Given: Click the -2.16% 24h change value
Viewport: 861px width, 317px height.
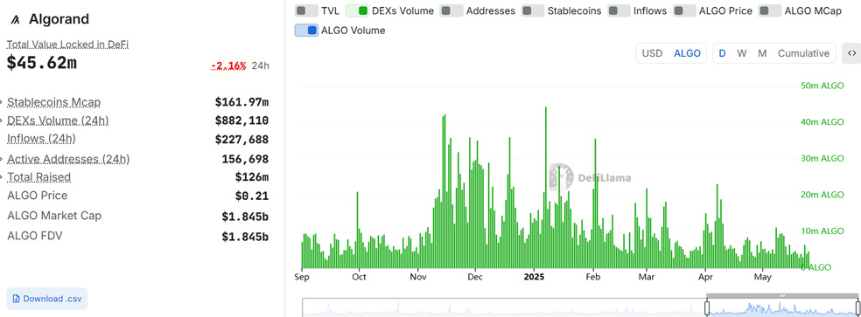Looking at the screenshot, I should point(229,65).
